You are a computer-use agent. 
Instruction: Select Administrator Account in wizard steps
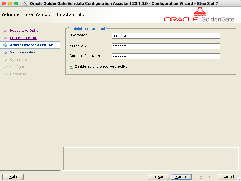31,45
